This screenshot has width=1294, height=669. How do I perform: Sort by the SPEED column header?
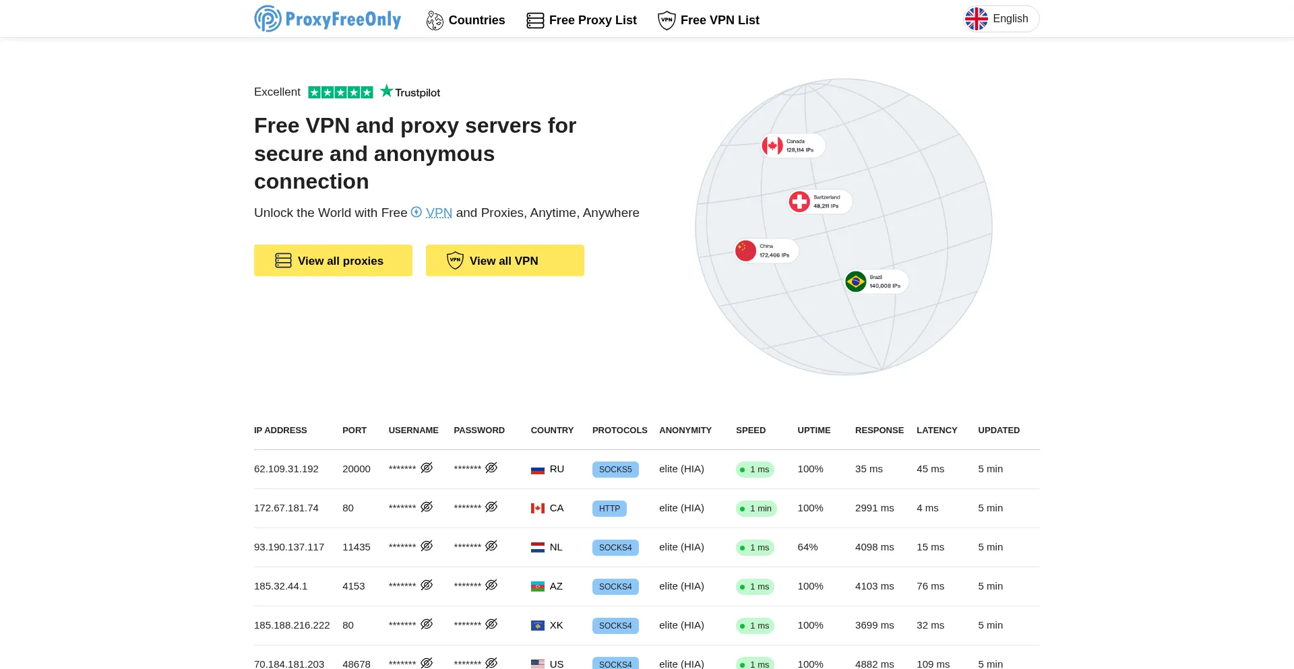pyautogui.click(x=750, y=431)
